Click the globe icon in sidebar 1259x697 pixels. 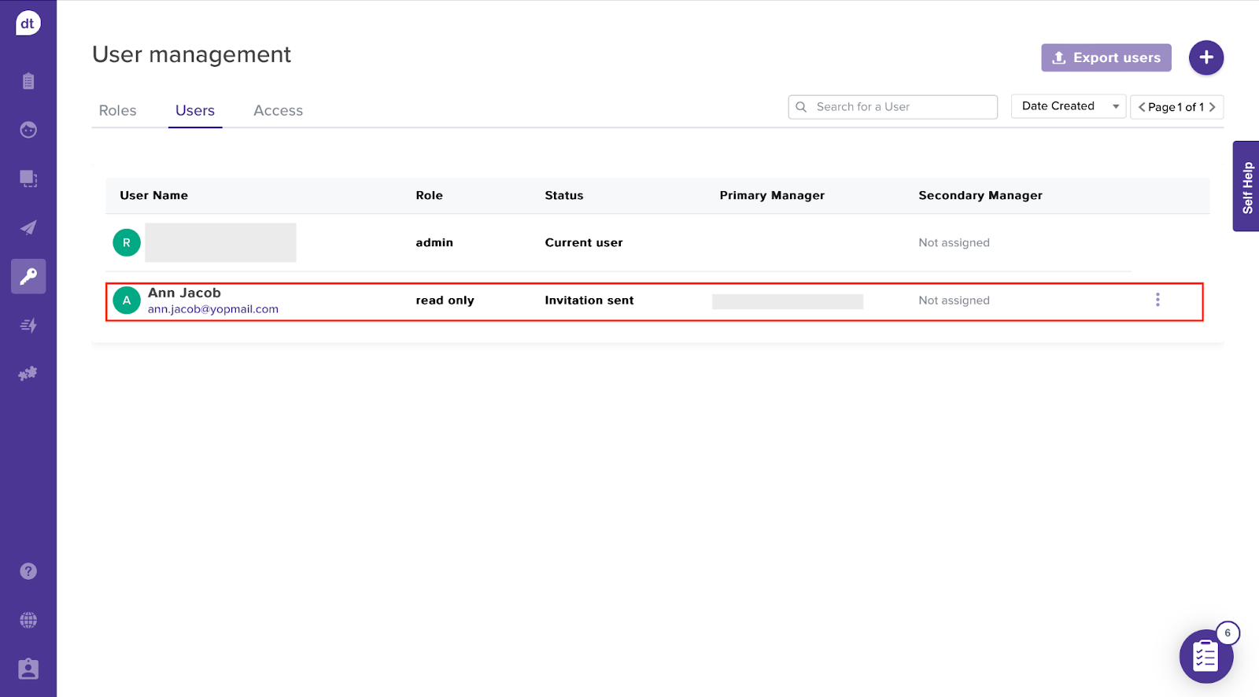click(28, 620)
